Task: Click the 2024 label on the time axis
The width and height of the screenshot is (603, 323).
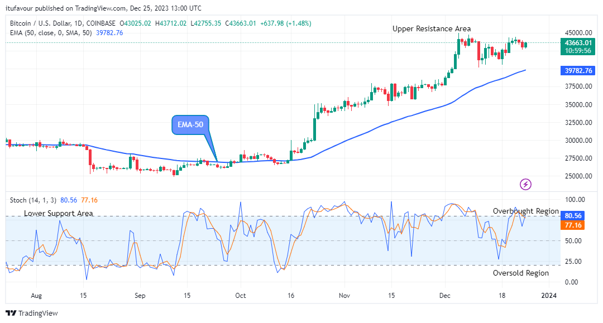Action: (549, 295)
